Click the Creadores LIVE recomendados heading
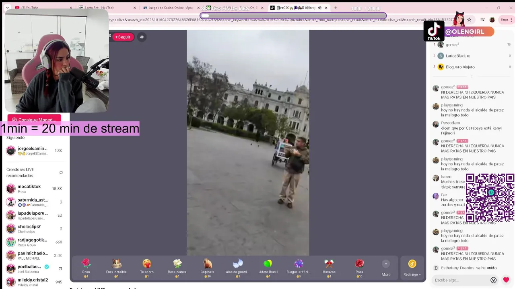515x289 pixels. pos(20,173)
